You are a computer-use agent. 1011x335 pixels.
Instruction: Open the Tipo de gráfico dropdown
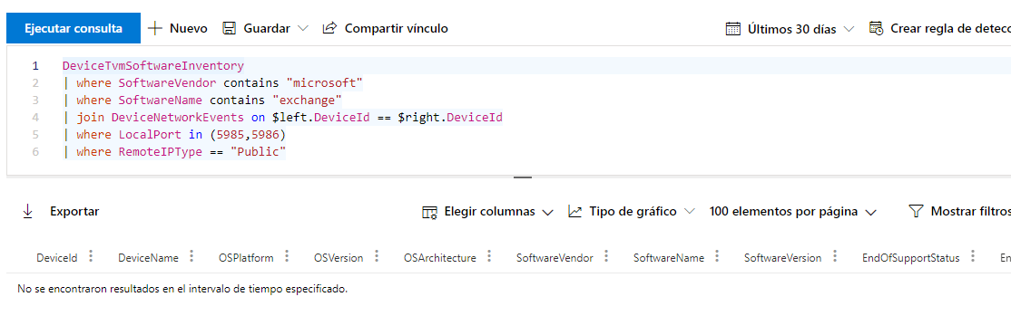pyautogui.click(x=632, y=212)
